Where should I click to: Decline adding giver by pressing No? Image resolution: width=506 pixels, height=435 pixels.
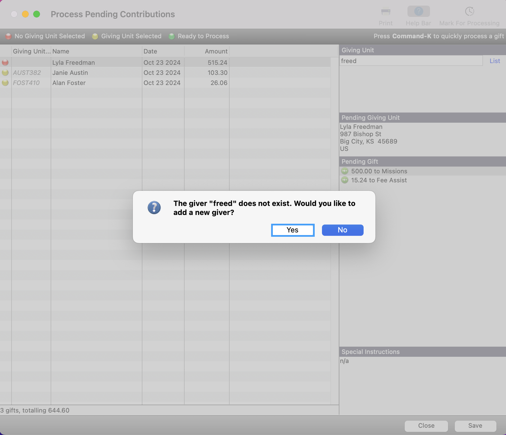tap(342, 230)
